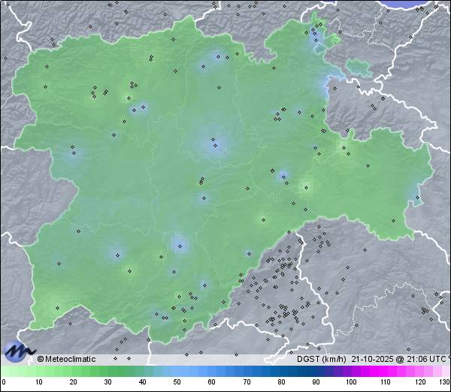
Task: Click the dark blue 80 km/h scale band
Action: [x=281, y=372]
